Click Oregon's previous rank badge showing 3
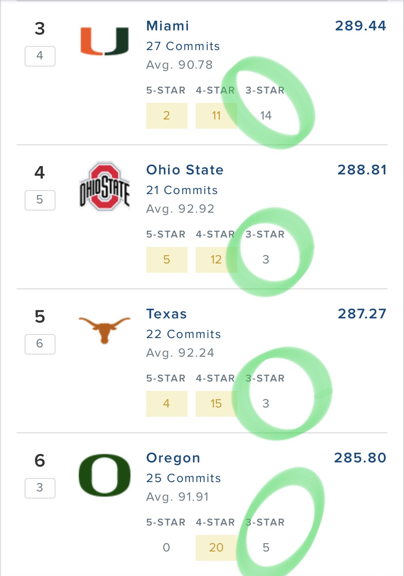This screenshot has height=576, width=404. coord(40,488)
